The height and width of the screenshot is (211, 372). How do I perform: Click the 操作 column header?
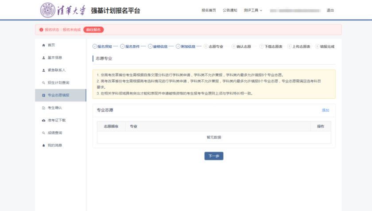tap(321, 126)
